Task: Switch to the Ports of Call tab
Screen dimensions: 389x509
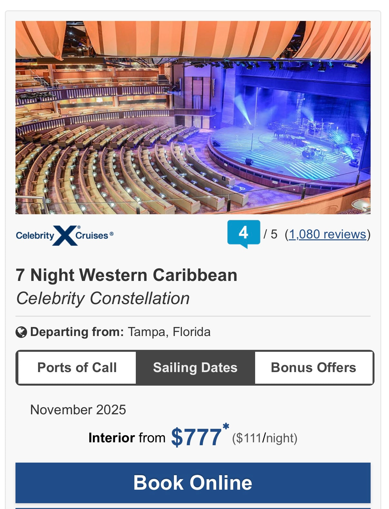Action: point(77,368)
